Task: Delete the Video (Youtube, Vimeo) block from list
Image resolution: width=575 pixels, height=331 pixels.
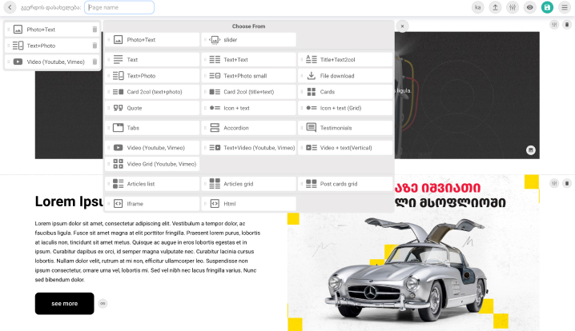Action: click(x=94, y=62)
